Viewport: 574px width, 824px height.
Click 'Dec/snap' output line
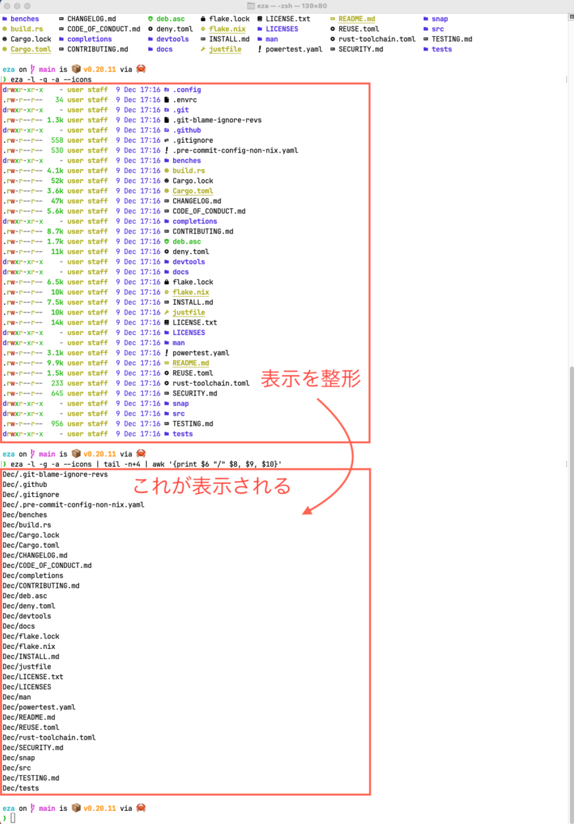[19, 757]
